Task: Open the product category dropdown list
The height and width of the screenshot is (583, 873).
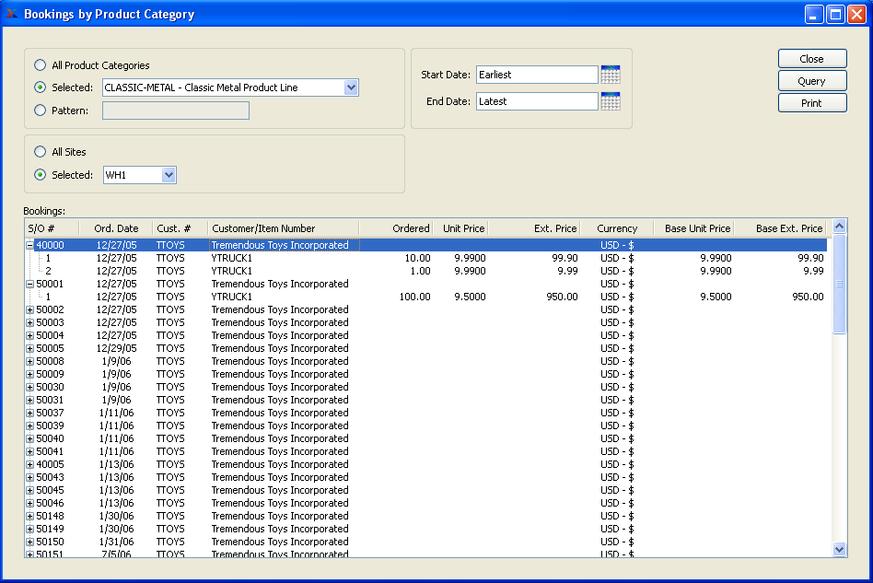Action: (350, 87)
